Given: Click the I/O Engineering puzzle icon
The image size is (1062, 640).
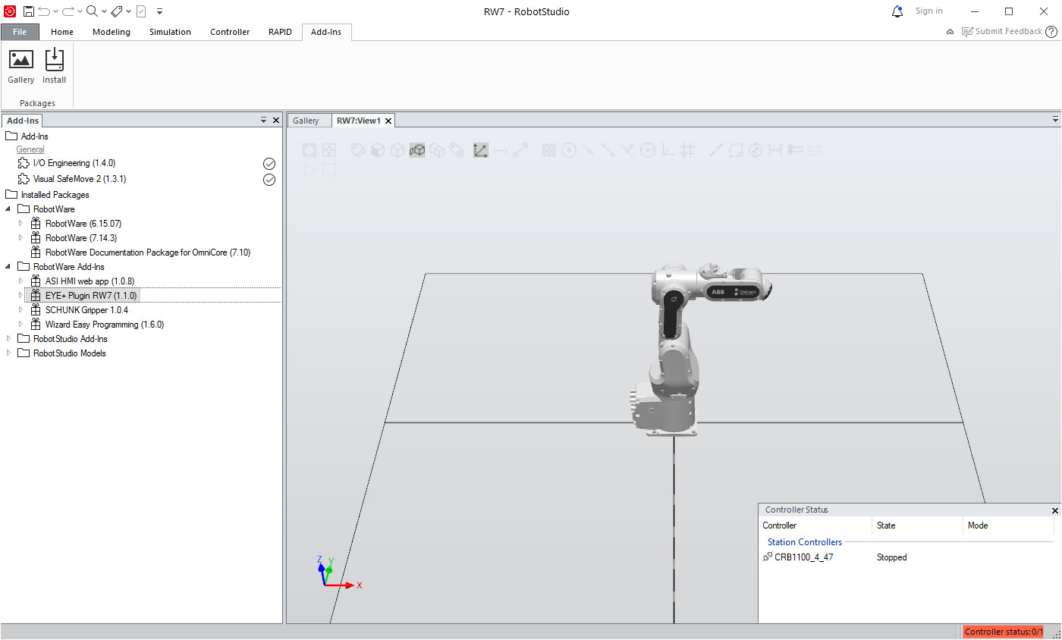Looking at the screenshot, I should tap(24, 163).
